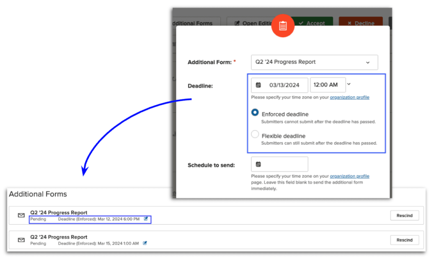The width and height of the screenshot is (434, 258).
Task: Click checkmark icon on Accept button
Action: point(301,23)
